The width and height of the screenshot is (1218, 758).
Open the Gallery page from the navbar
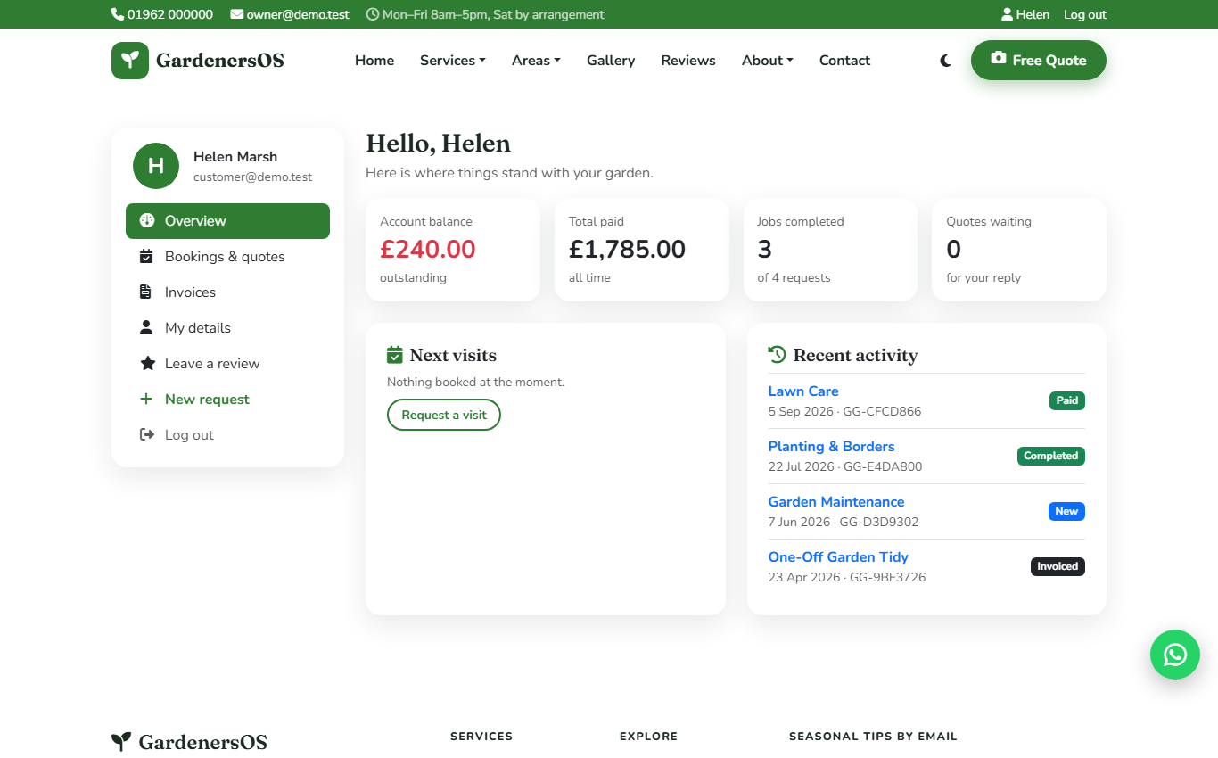coord(611,61)
